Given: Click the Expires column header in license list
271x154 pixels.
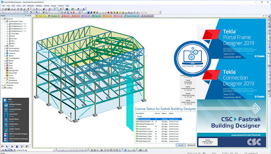Looking at the screenshot, I should pyautogui.click(x=164, y=113).
